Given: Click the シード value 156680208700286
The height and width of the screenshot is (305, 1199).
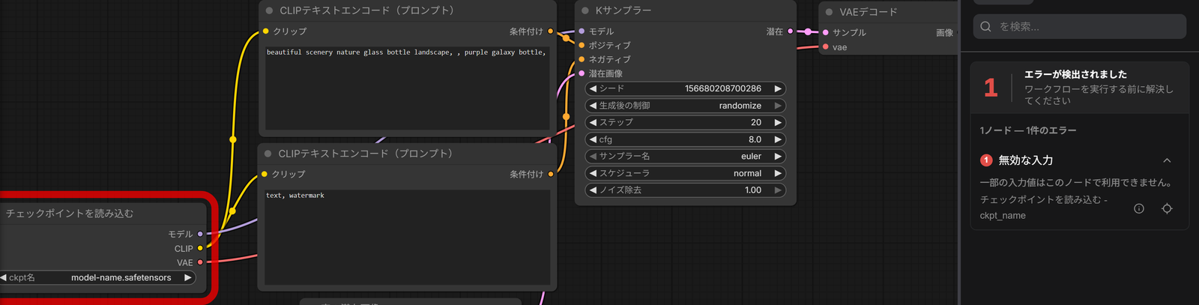Looking at the screenshot, I should [x=722, y=88].
